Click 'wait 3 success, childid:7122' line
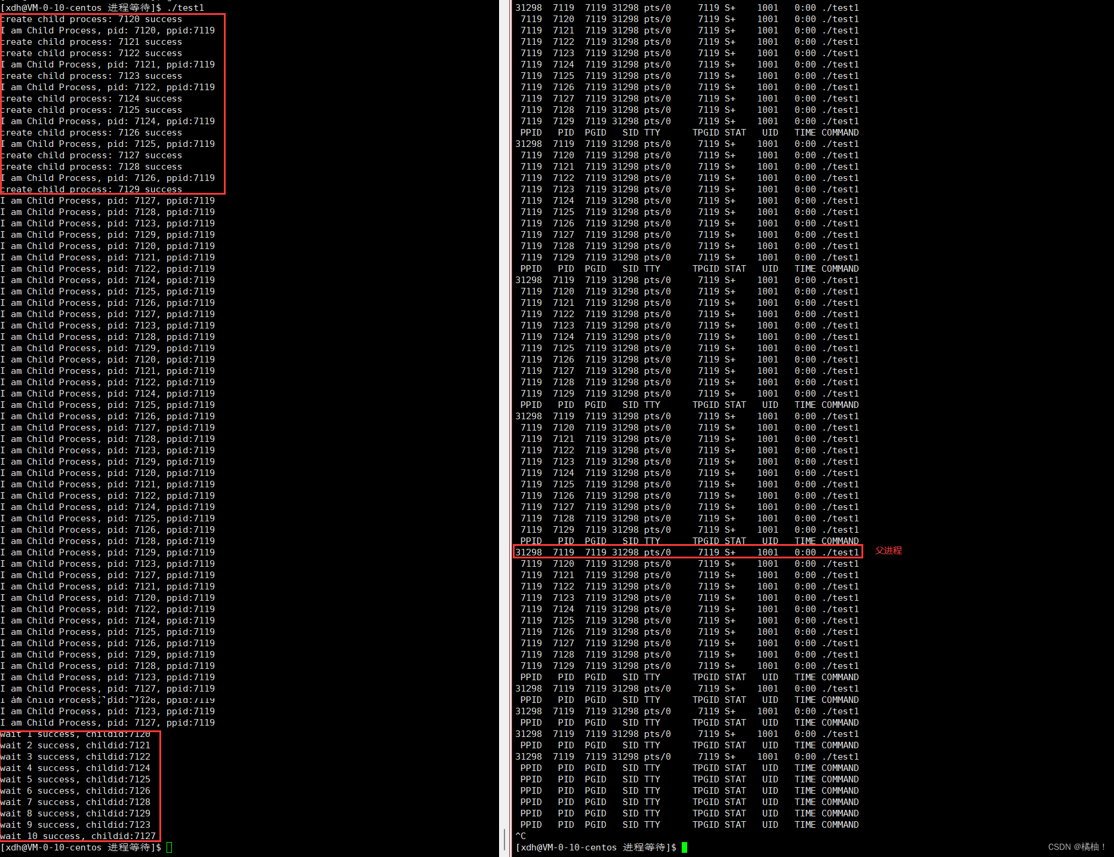The image size is (1114, 857). [76, 757]
